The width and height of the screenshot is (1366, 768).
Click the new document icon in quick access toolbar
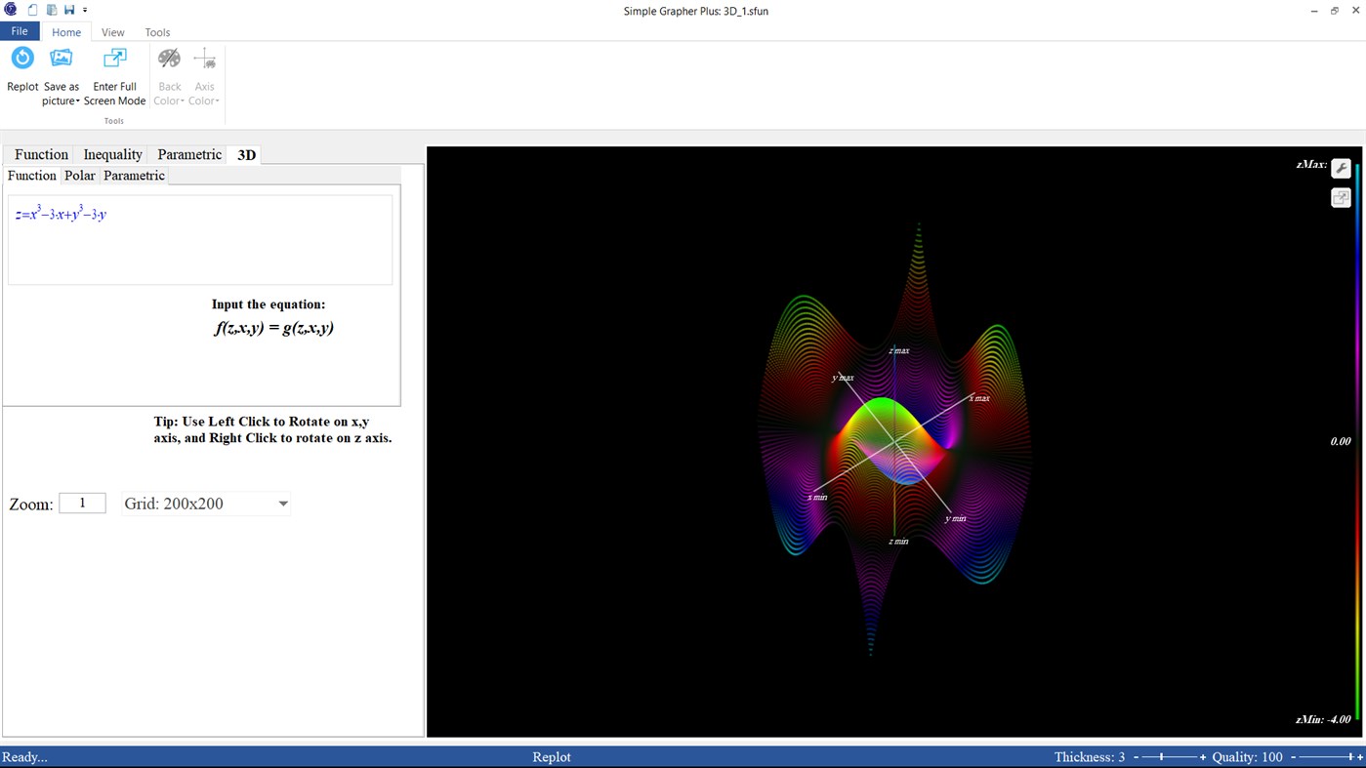click(31, 9)
